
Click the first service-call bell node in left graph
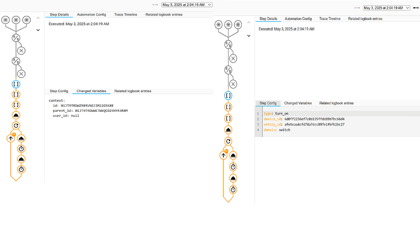coord(16,116)
